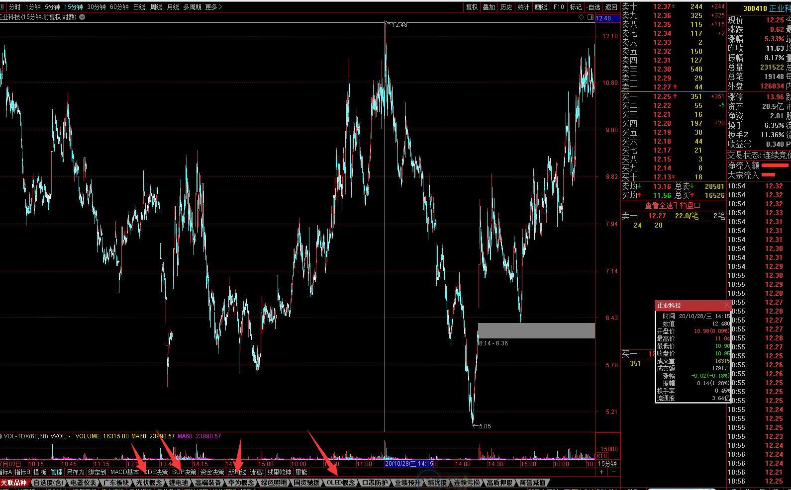Select the 指标A indicator tab
791x490 pixels.
6,472
